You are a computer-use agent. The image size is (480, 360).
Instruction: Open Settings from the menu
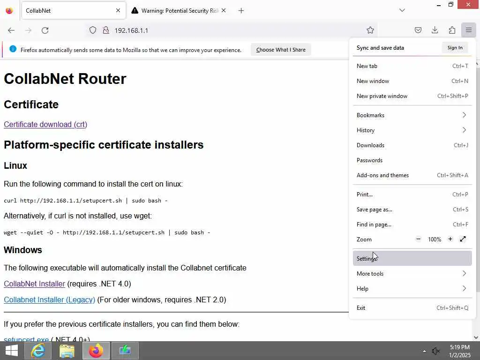[412, 258]
